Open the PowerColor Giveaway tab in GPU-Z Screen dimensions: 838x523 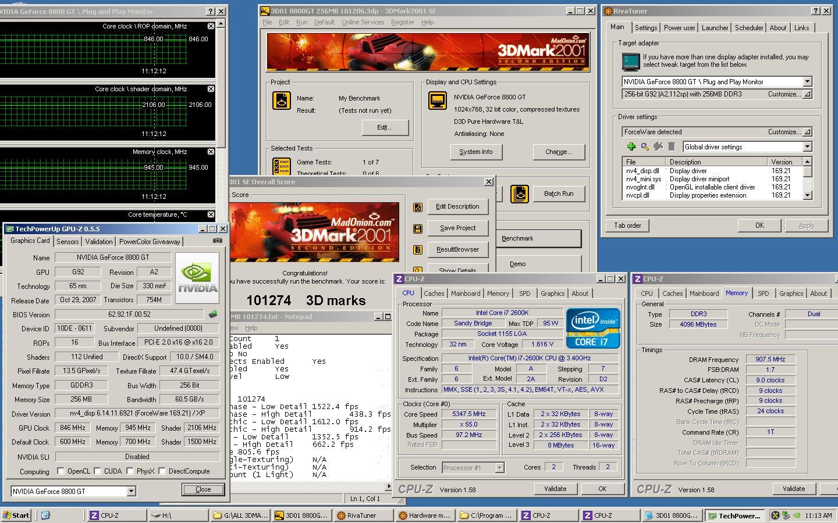pos(150,241)
